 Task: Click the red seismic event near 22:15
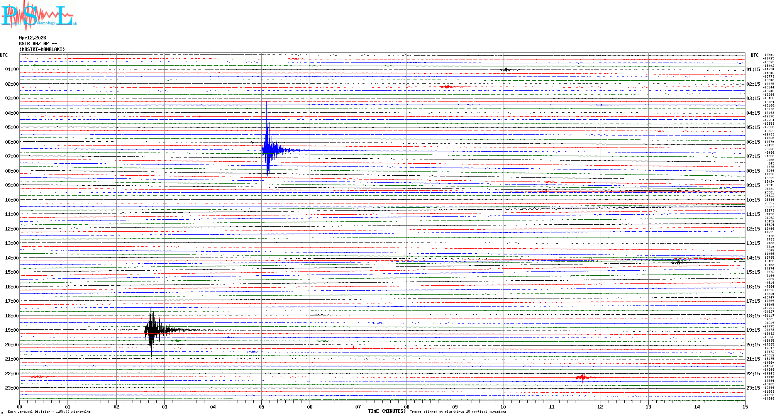click(x=582, y=377)
